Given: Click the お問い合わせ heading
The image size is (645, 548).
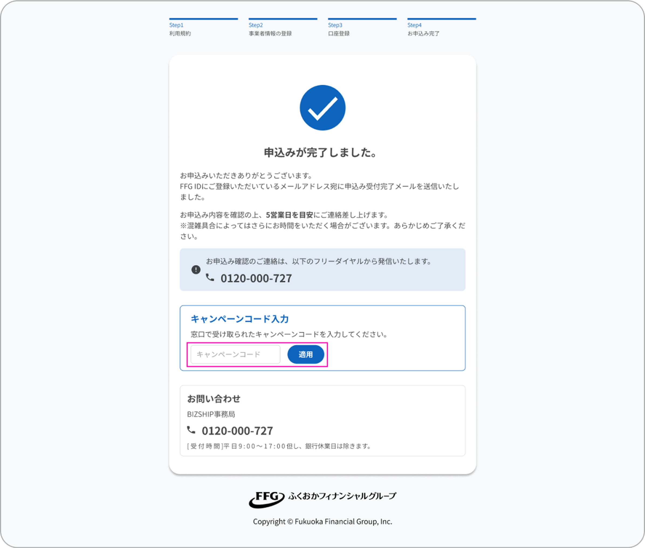Looking at the screenshot, I should [214, 399].
